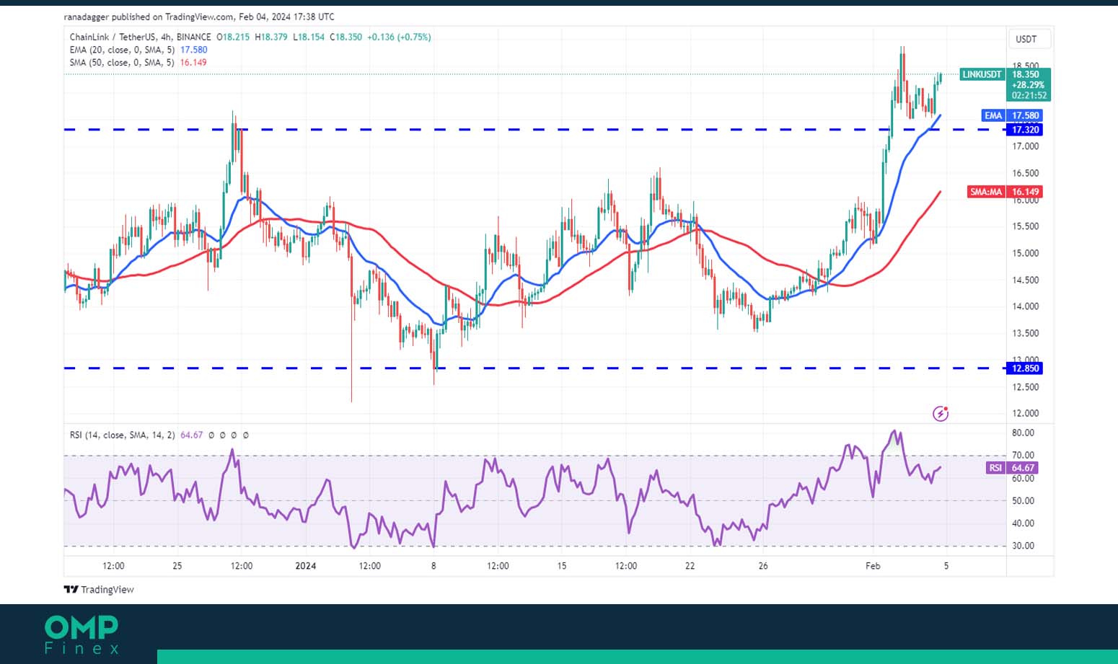Click the 17.580 EMA value tag on axis

click(x=1025, y=115)
